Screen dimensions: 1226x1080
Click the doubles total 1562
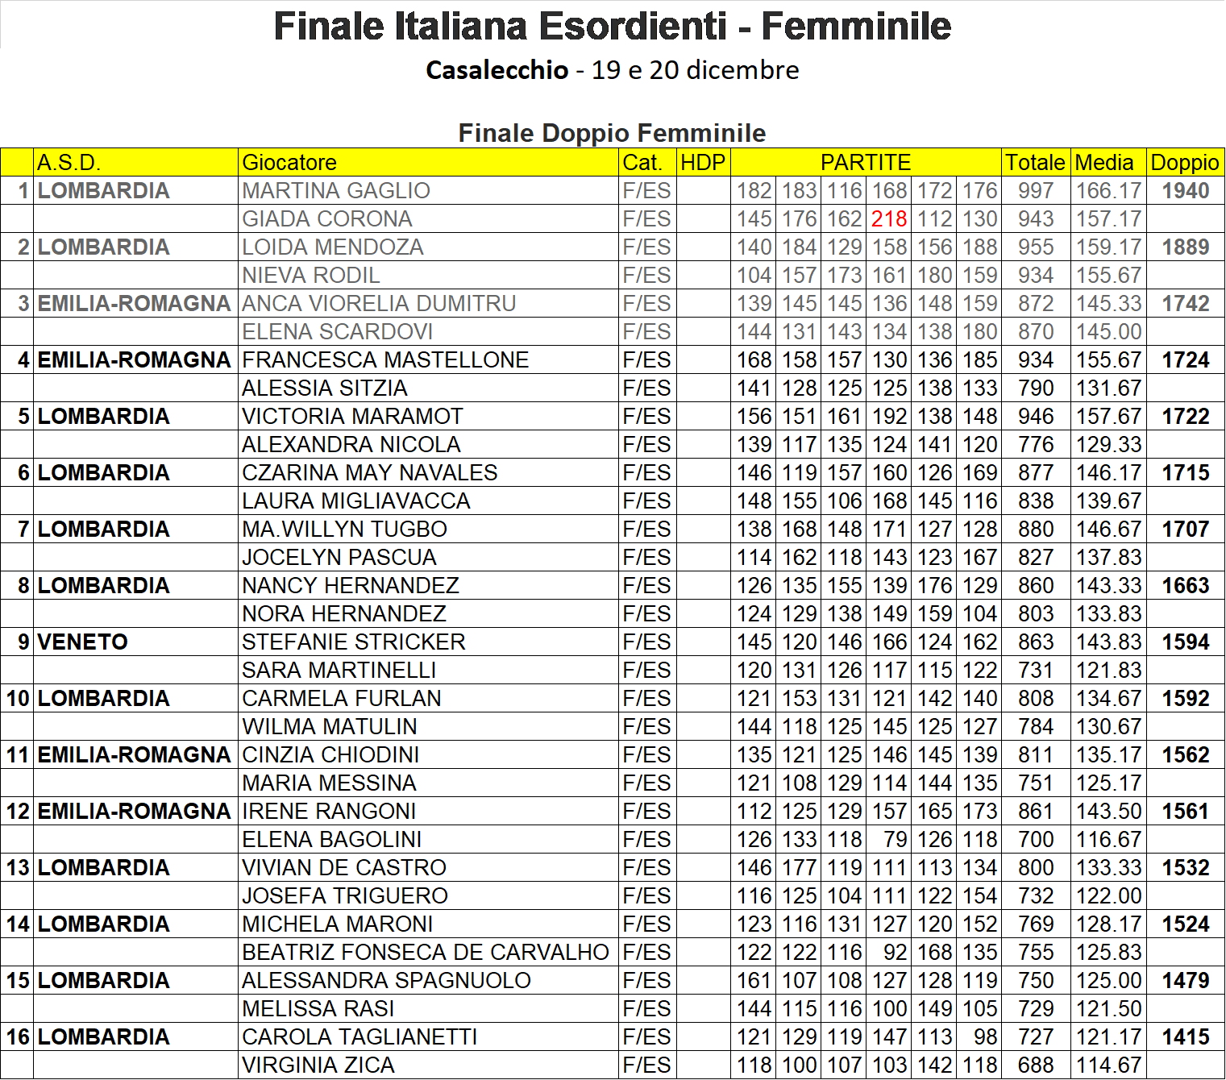click(x=1186, y=755)
